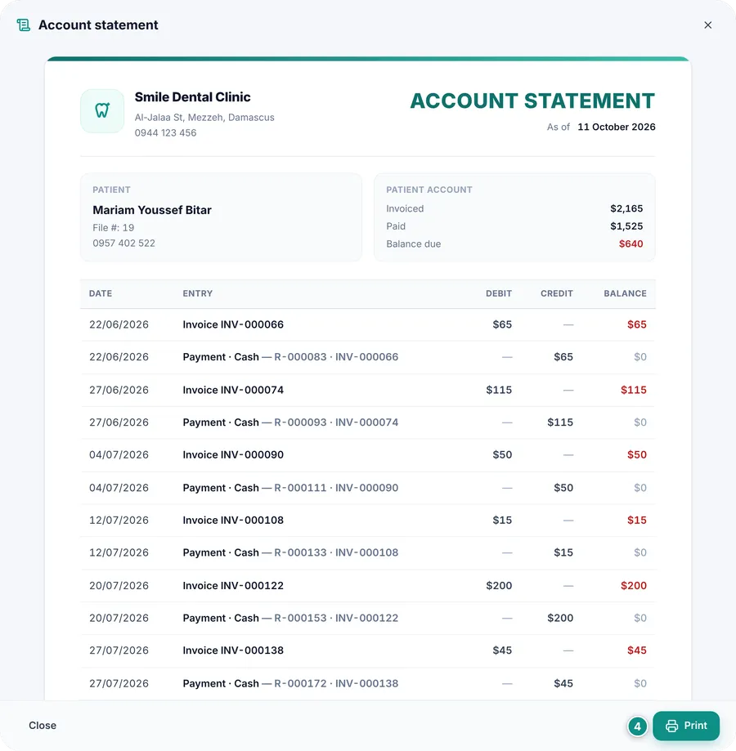
Task: Select payment entry with receipt R-000093
Action: click(367, 422)
